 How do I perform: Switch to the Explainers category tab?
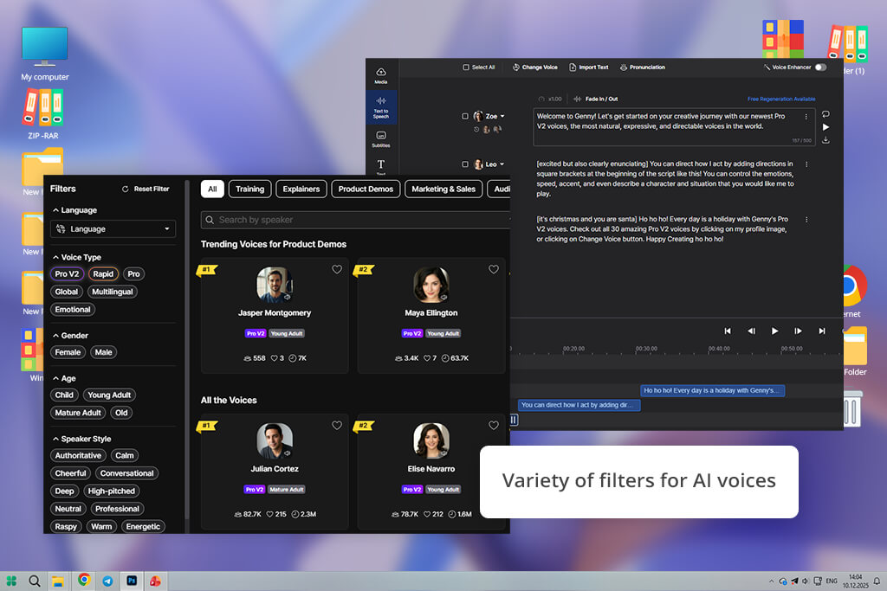tap(301, 189)
